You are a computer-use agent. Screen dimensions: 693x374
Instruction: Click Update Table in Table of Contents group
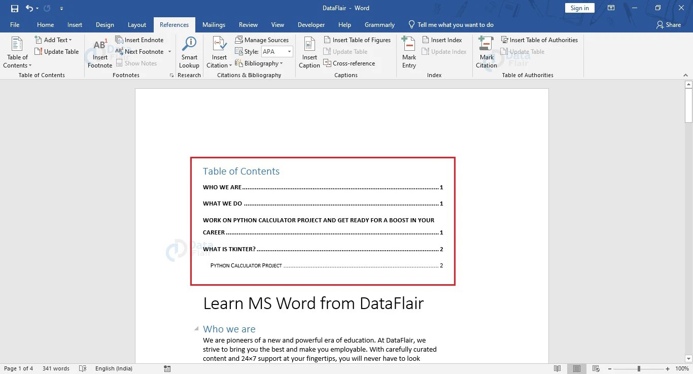tap(57, 51)
